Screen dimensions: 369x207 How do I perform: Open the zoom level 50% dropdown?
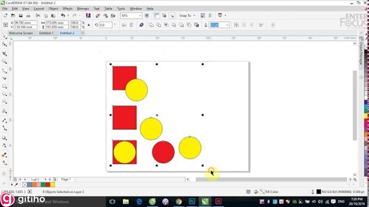140,15
